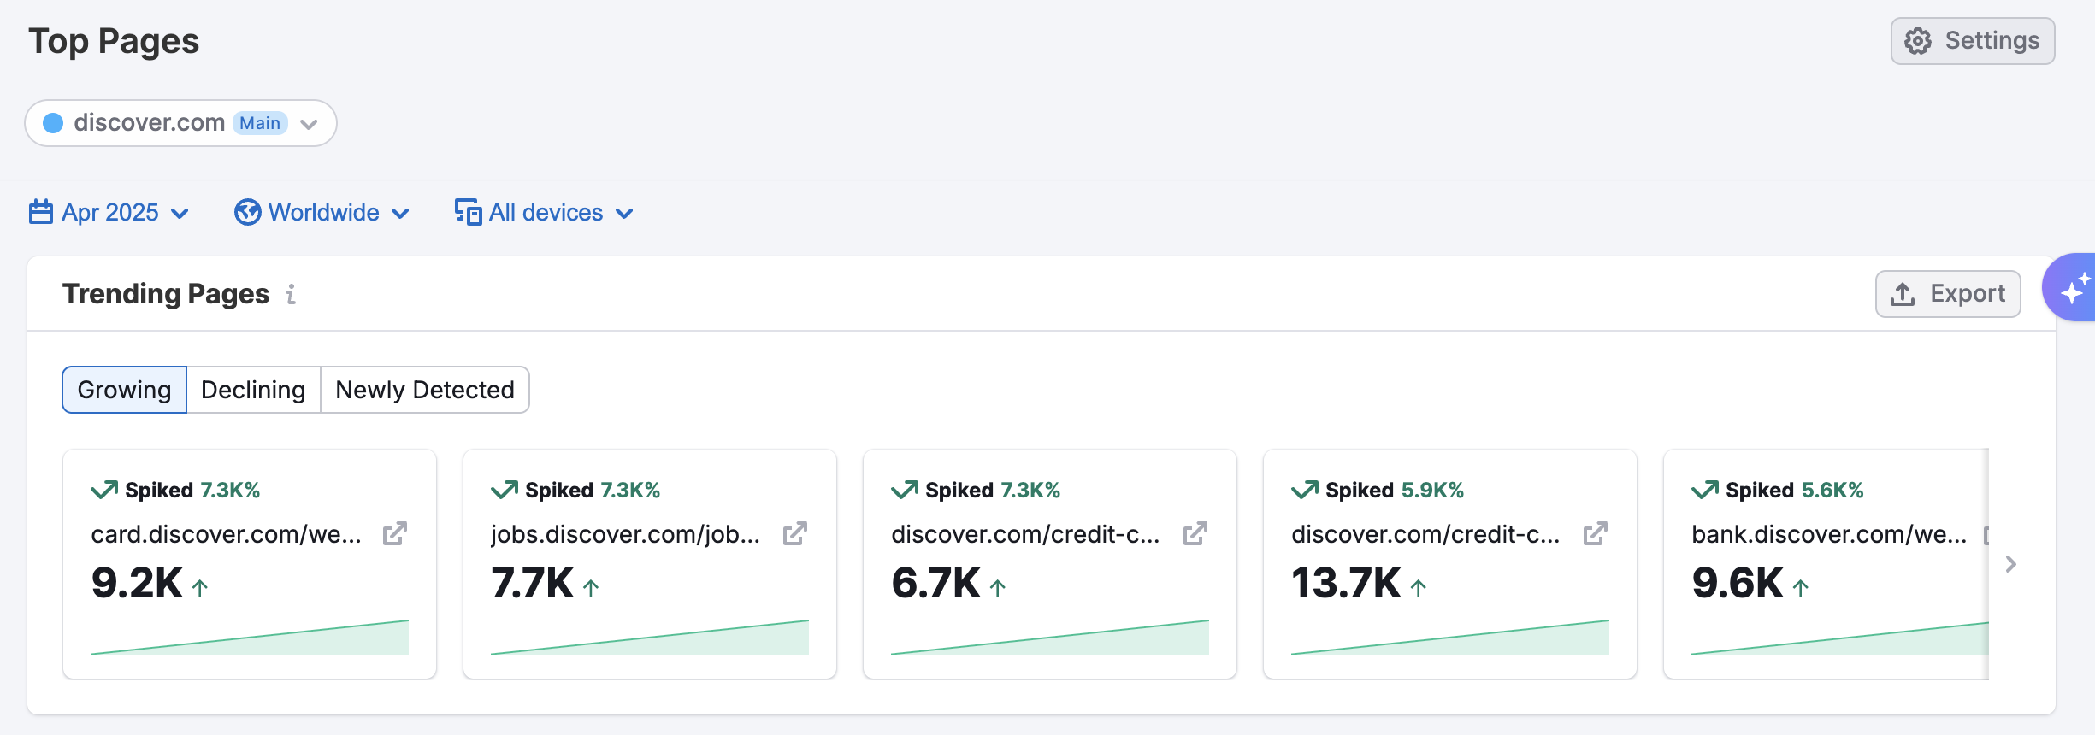Open external link for jobs.discover.com page

click(794, 534)
